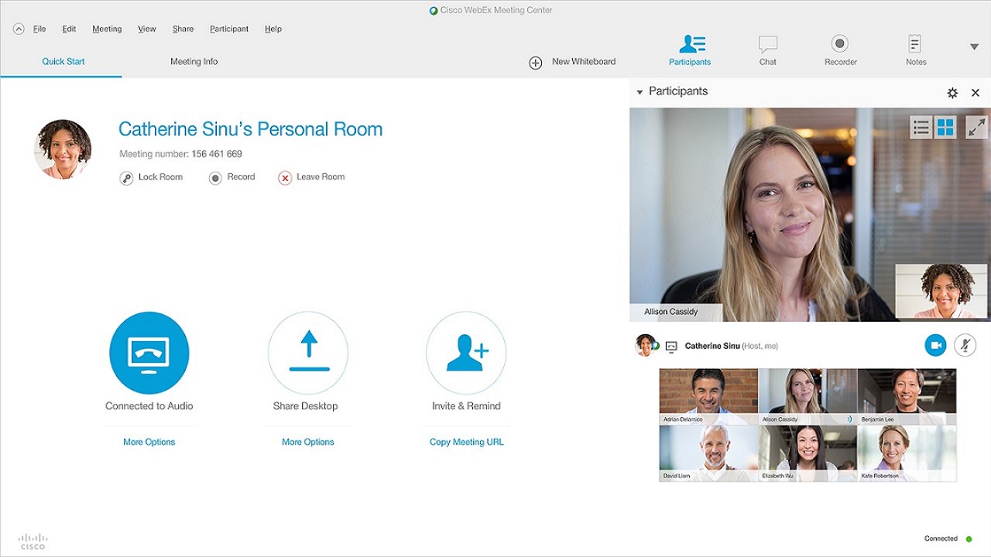The image size is (991, 557).
Task: Click More Options under Connected to Audio
Action: [x=149, y=443]
